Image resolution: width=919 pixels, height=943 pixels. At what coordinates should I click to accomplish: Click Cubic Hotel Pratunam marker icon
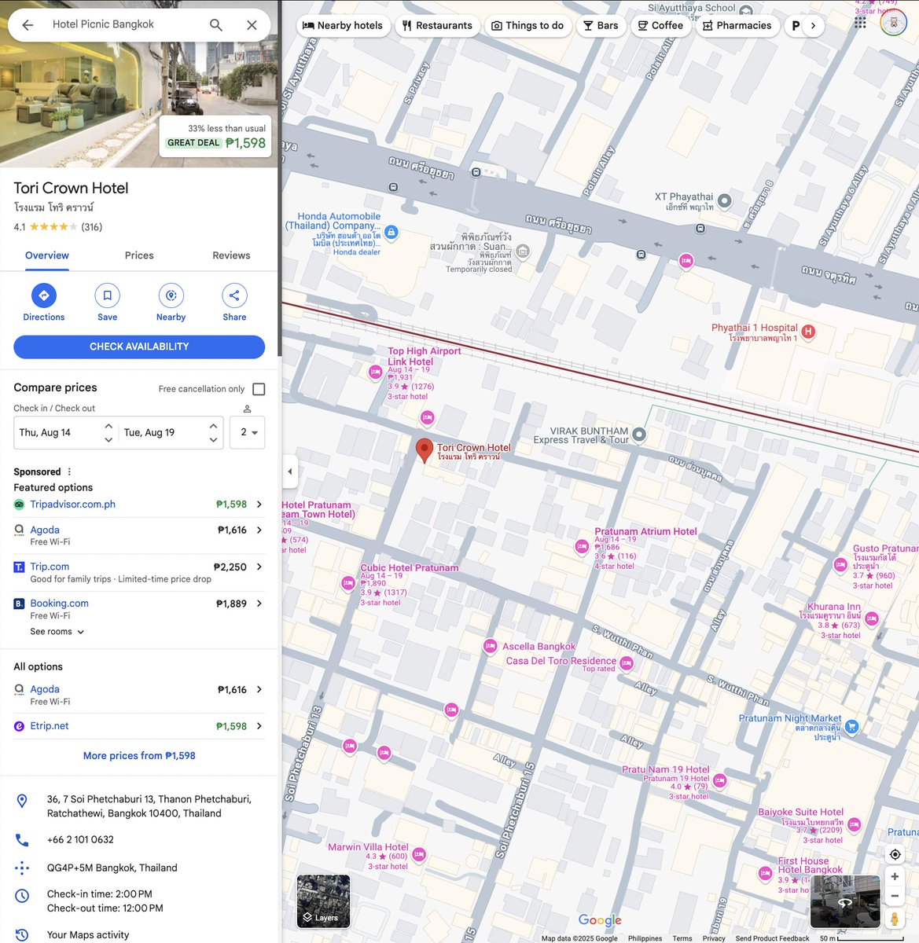click(x=348, y=583)
